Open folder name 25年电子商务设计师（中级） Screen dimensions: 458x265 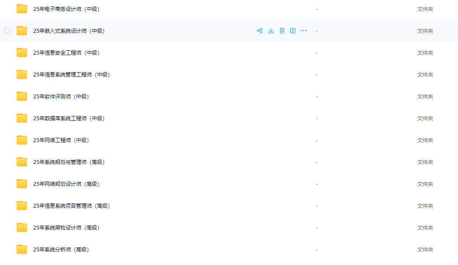[x=66, y=9]
